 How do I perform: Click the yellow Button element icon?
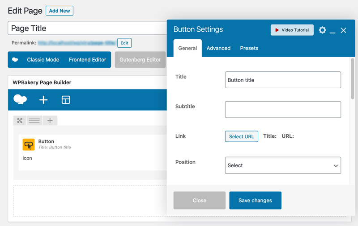point(29,144)
